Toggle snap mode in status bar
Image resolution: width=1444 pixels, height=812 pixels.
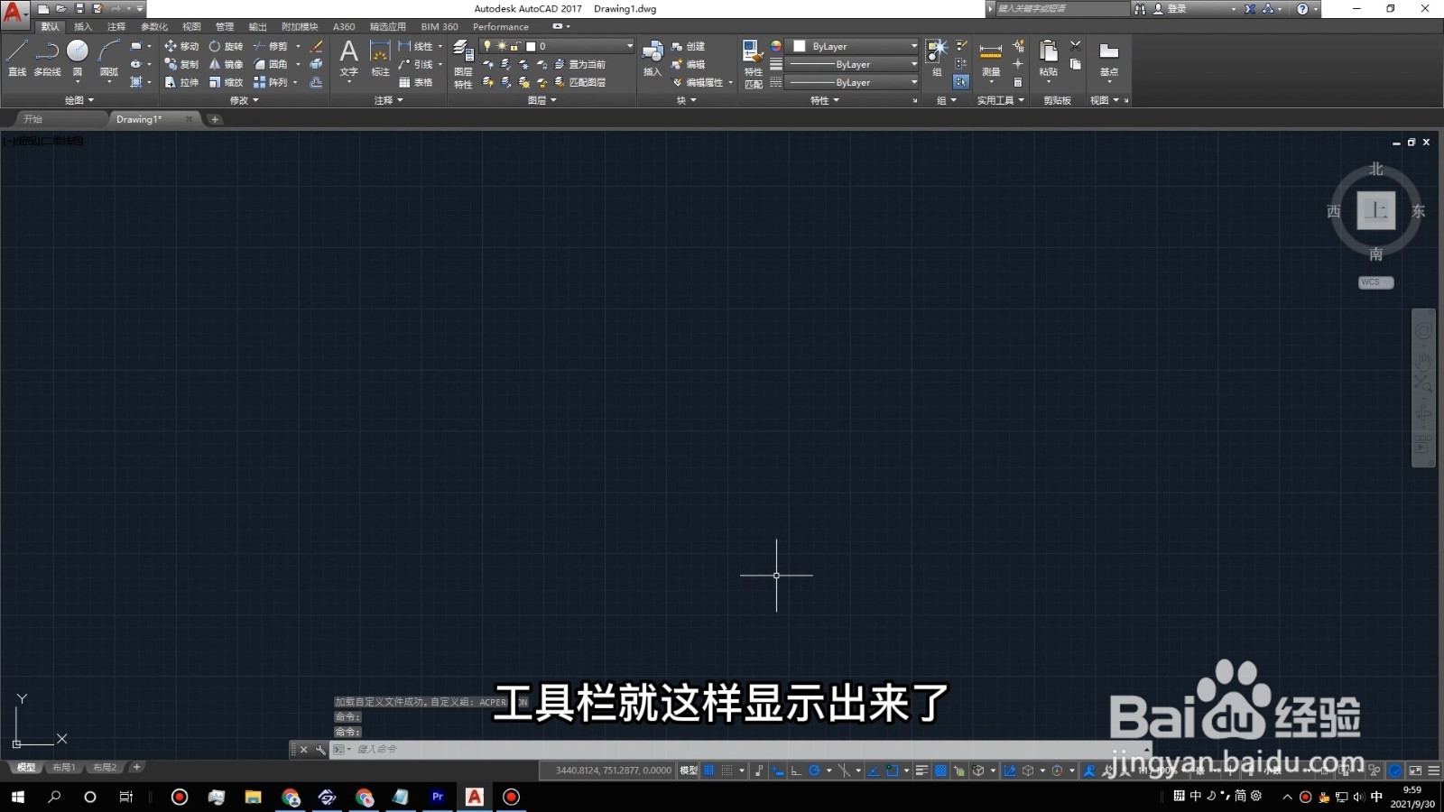727,770
